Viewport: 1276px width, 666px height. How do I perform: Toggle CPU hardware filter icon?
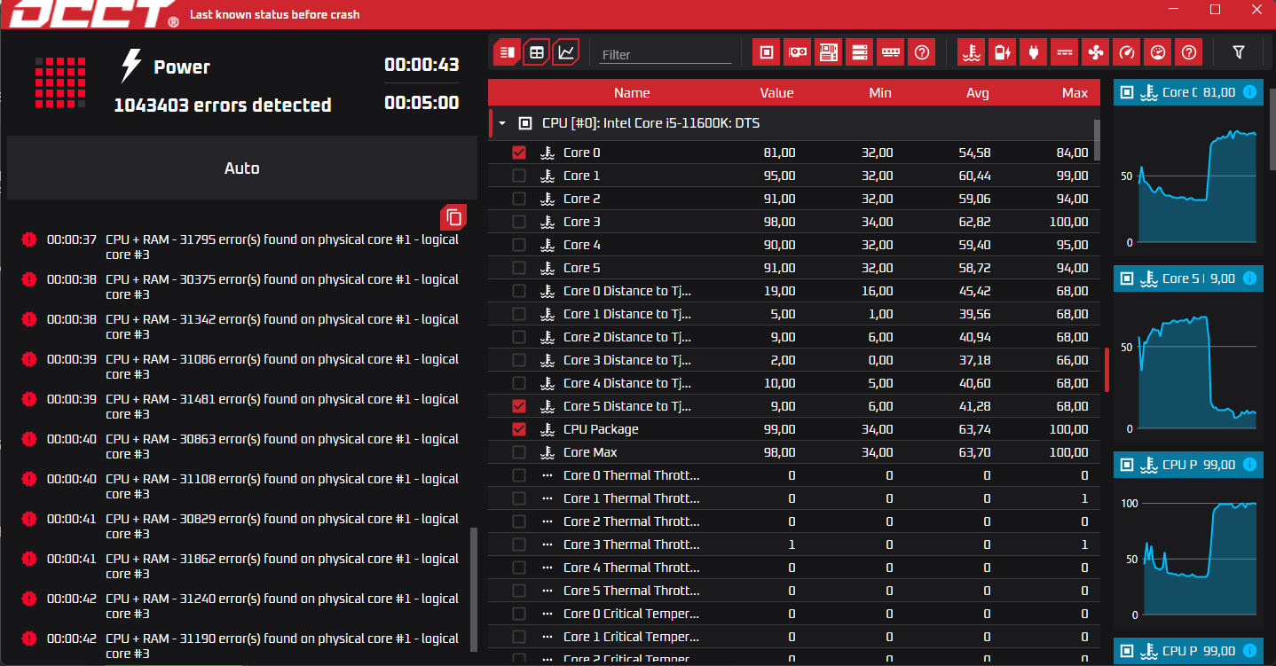click(x=767, y=52)
